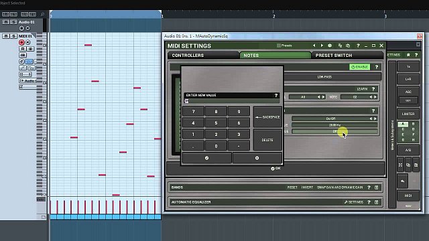Screen dimensions: 429x241
Task: Toggle record enable on MIDI 01 track
Action: click(21, 42)
